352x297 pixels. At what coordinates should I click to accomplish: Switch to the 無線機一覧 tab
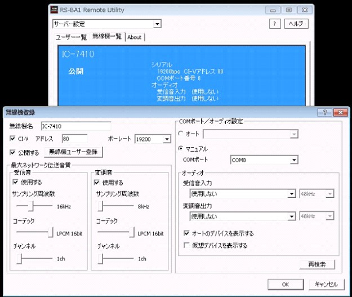pyautogui.click(x=107, y=37)
